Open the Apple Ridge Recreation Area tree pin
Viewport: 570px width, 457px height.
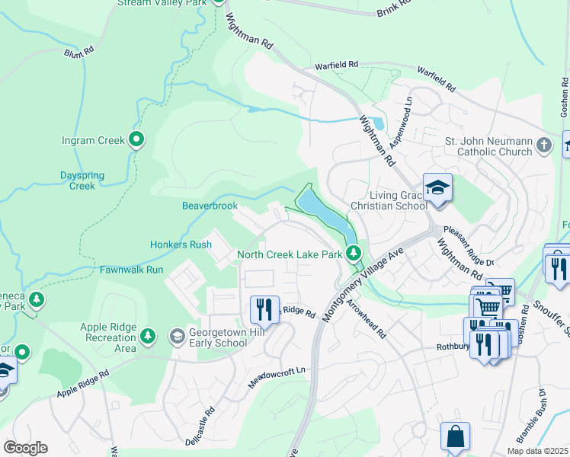tap(148, 337)
